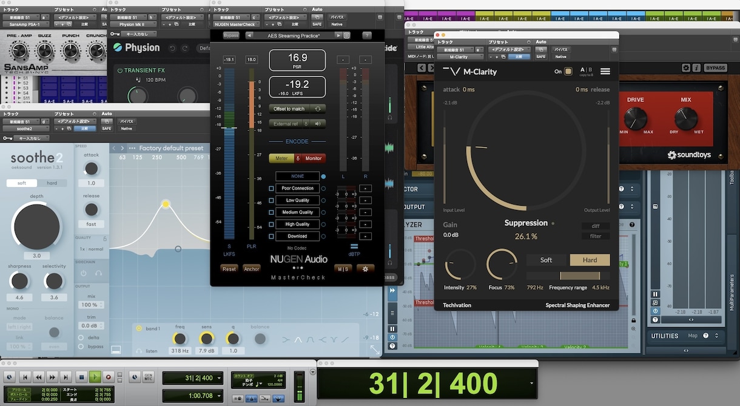This screenshot has height=406, width=740.
Task: Enable the Low Quality checkbox in MasterCheck
Action: [x=272, y=200]
